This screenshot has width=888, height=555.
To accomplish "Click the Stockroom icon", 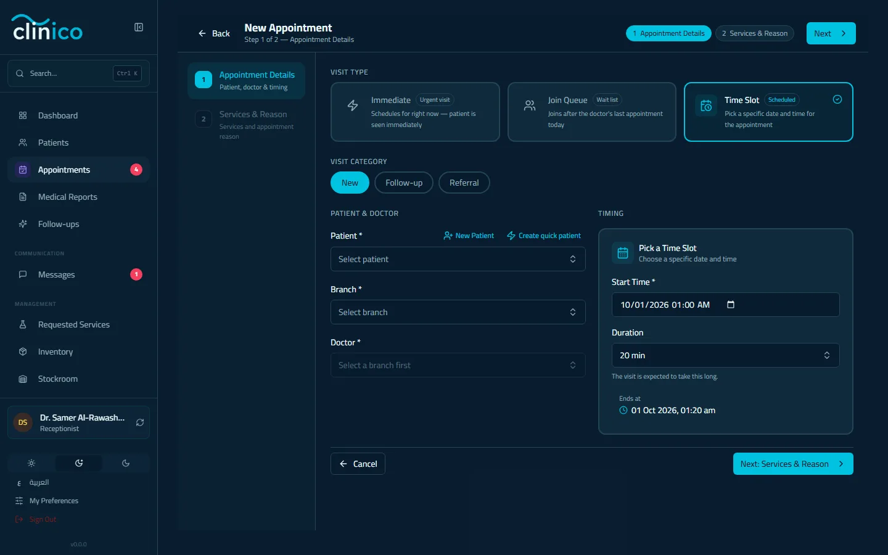I will click(x=23, y=379).
